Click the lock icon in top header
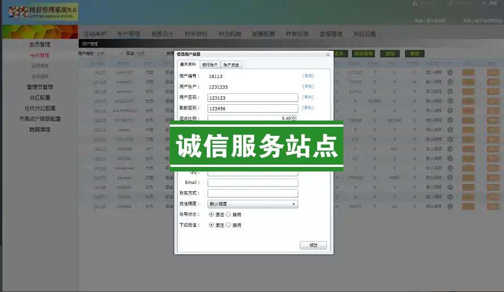 [415, 3]
